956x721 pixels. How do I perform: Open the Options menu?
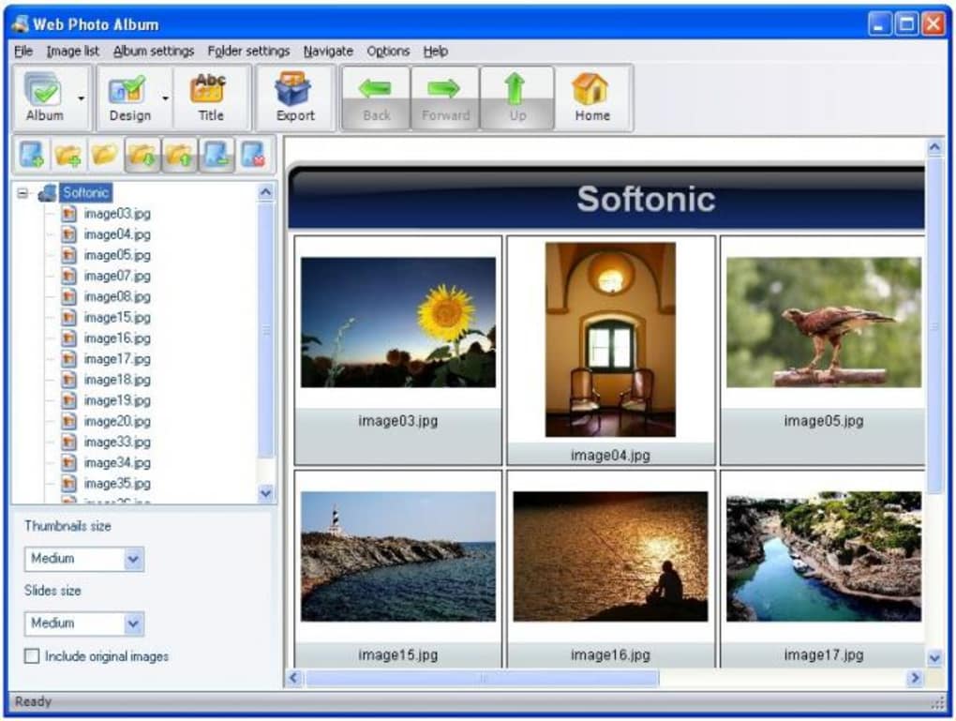388,51
